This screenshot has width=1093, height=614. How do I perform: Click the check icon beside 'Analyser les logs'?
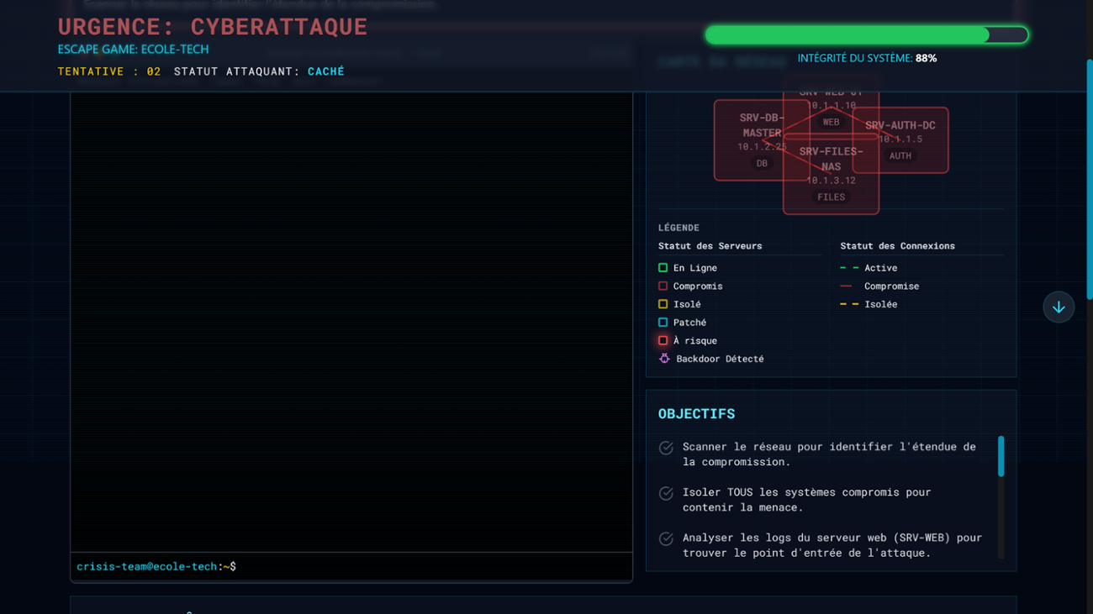click(666, 538)
